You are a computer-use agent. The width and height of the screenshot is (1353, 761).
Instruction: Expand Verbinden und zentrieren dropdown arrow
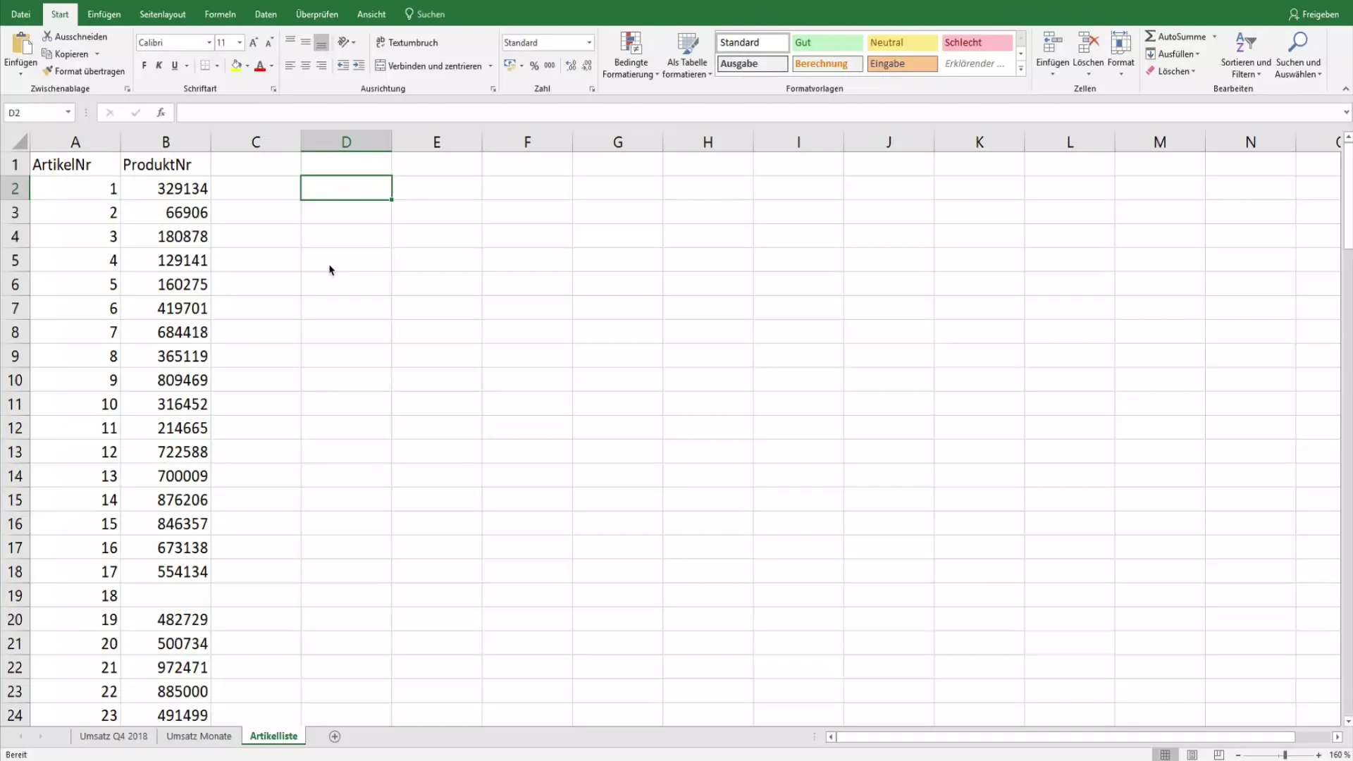point(490,66)
